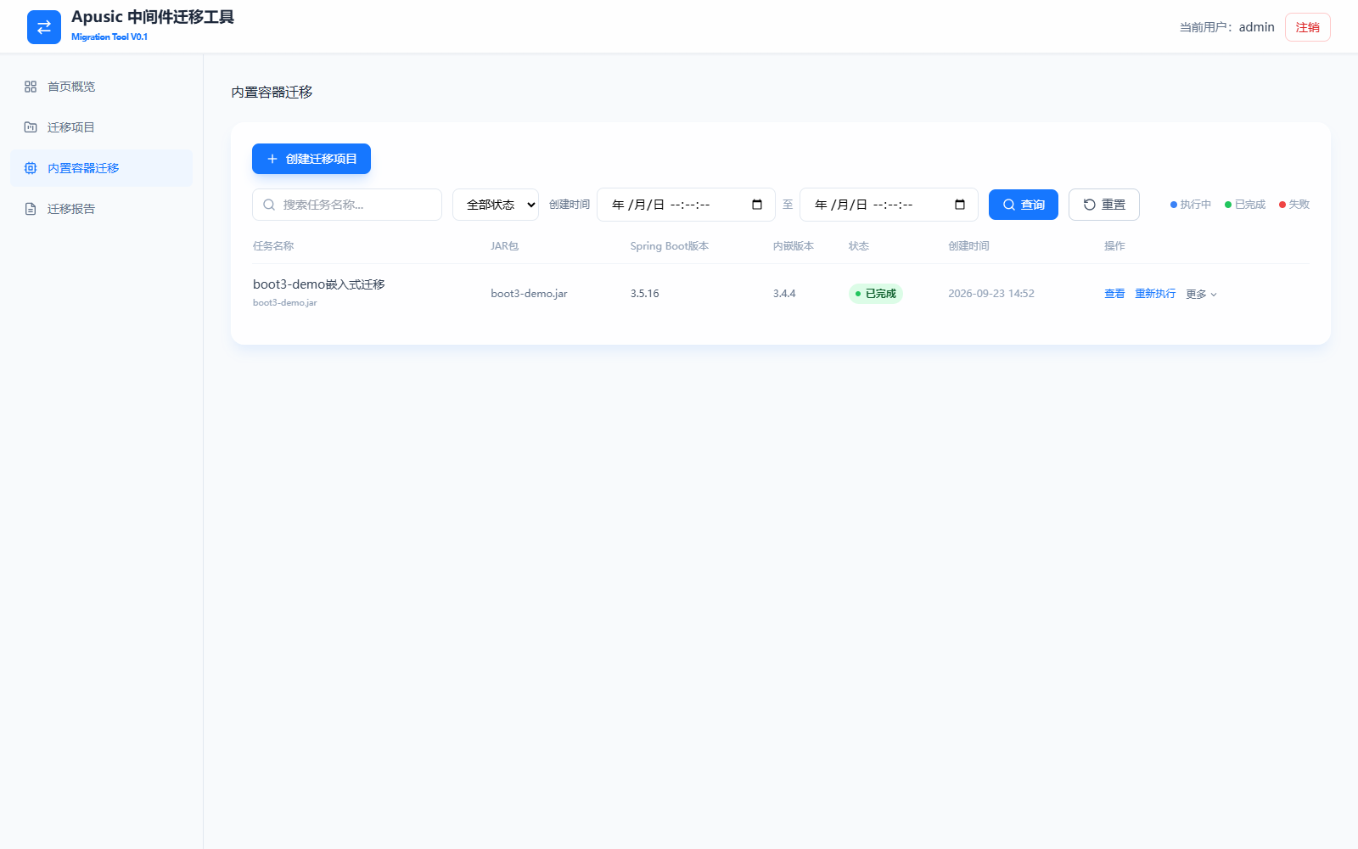The height and width of the screenshot is (849, 1358).
Task: Click the 重置 reset button
Action: (1104, 205)
